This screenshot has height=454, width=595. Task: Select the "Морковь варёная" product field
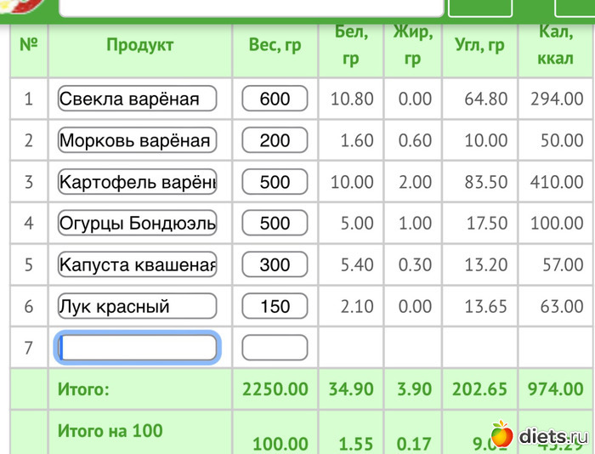(x=137, y=140)
